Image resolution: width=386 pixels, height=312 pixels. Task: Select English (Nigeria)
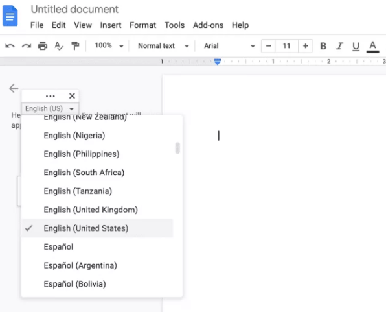point(97,136)
